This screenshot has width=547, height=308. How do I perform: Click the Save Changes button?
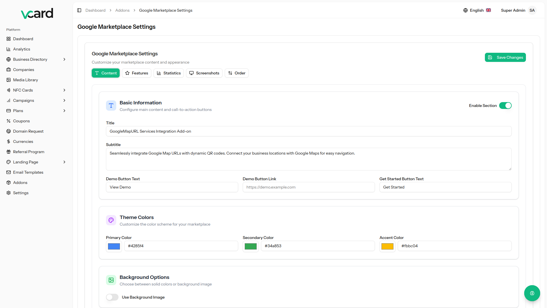505,57
